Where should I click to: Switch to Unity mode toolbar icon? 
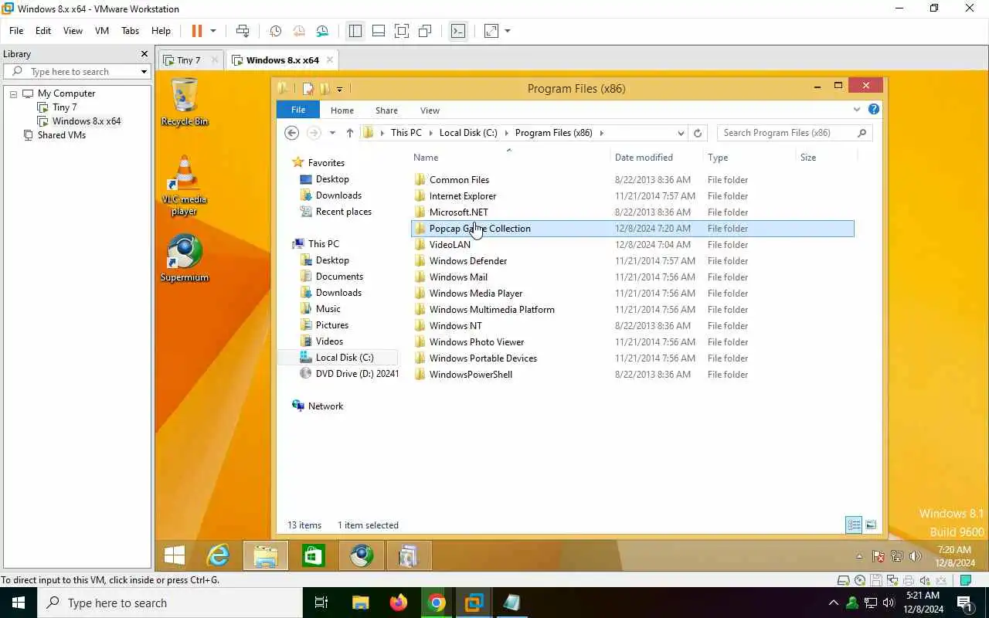425,31
